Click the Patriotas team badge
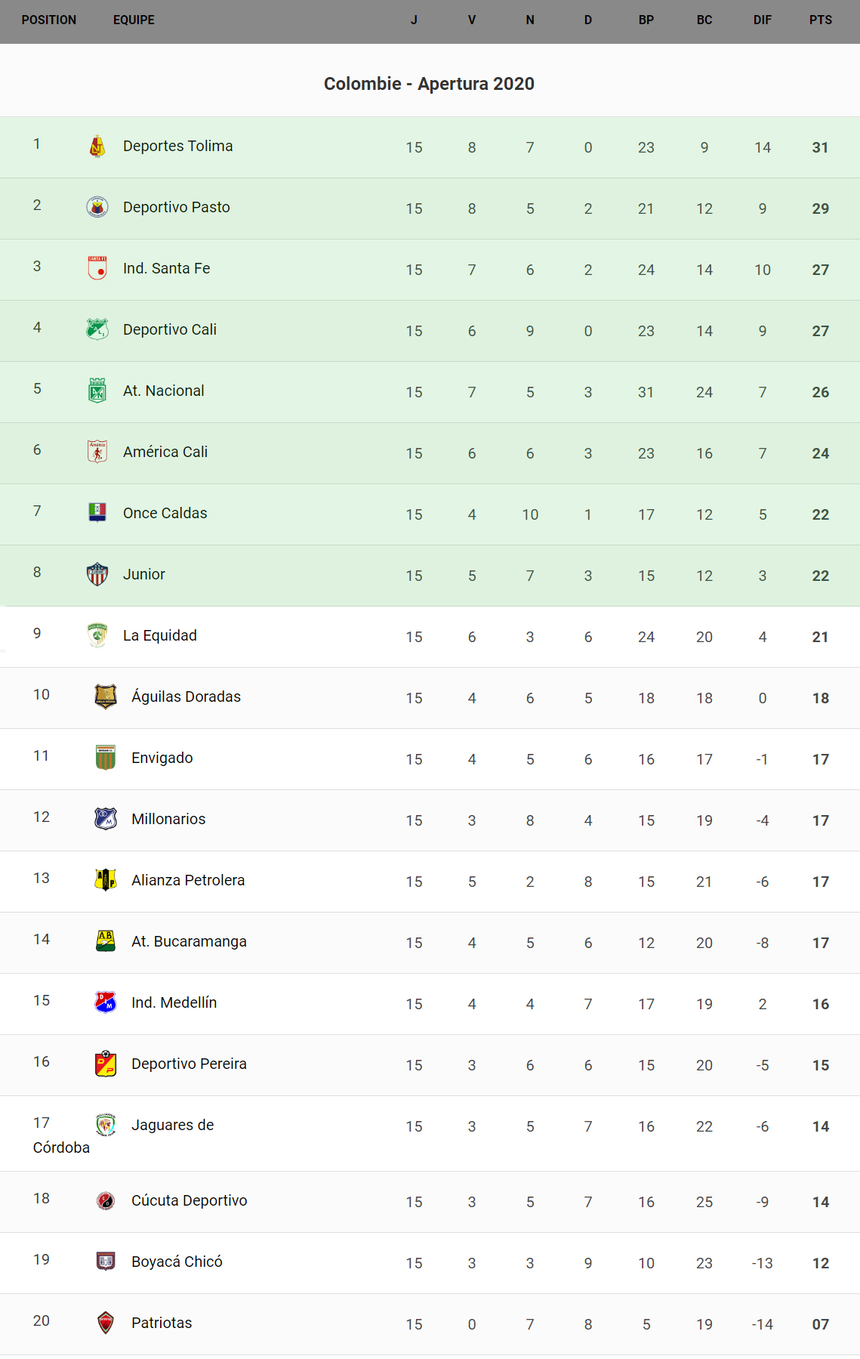 click(x=106, y=1323)
